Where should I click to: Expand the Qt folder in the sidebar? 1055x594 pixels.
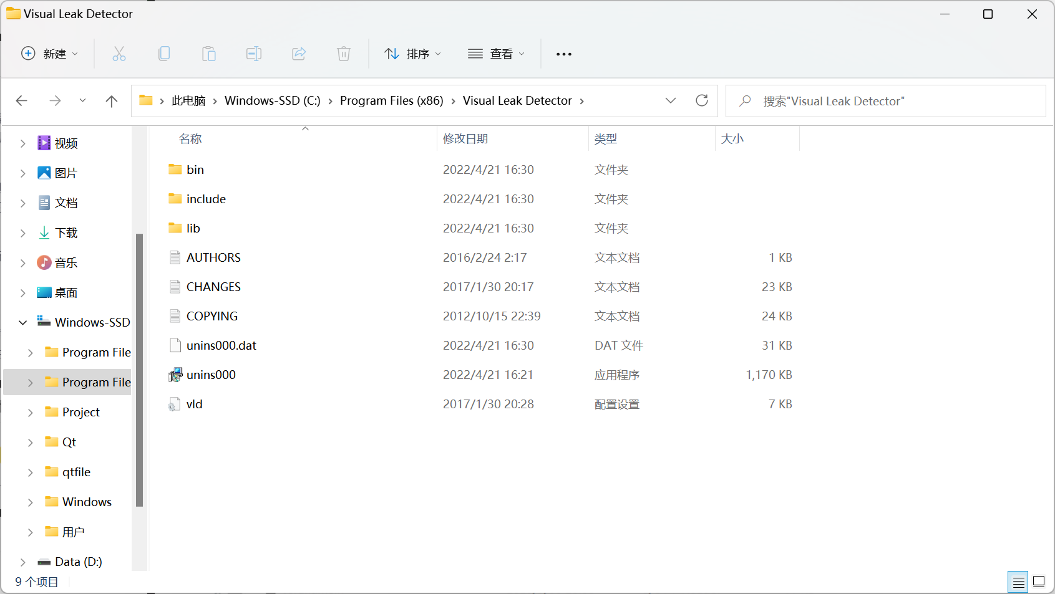point(30,441)
